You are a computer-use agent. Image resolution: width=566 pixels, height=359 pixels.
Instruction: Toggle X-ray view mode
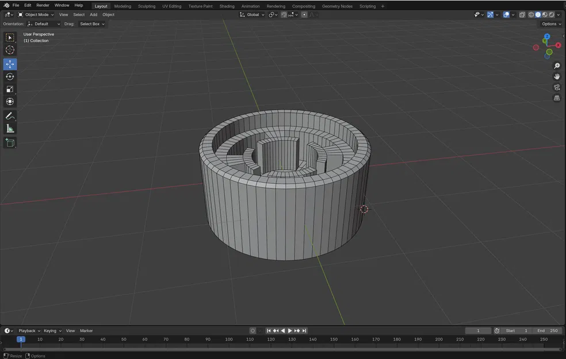(x=522, y=15)
